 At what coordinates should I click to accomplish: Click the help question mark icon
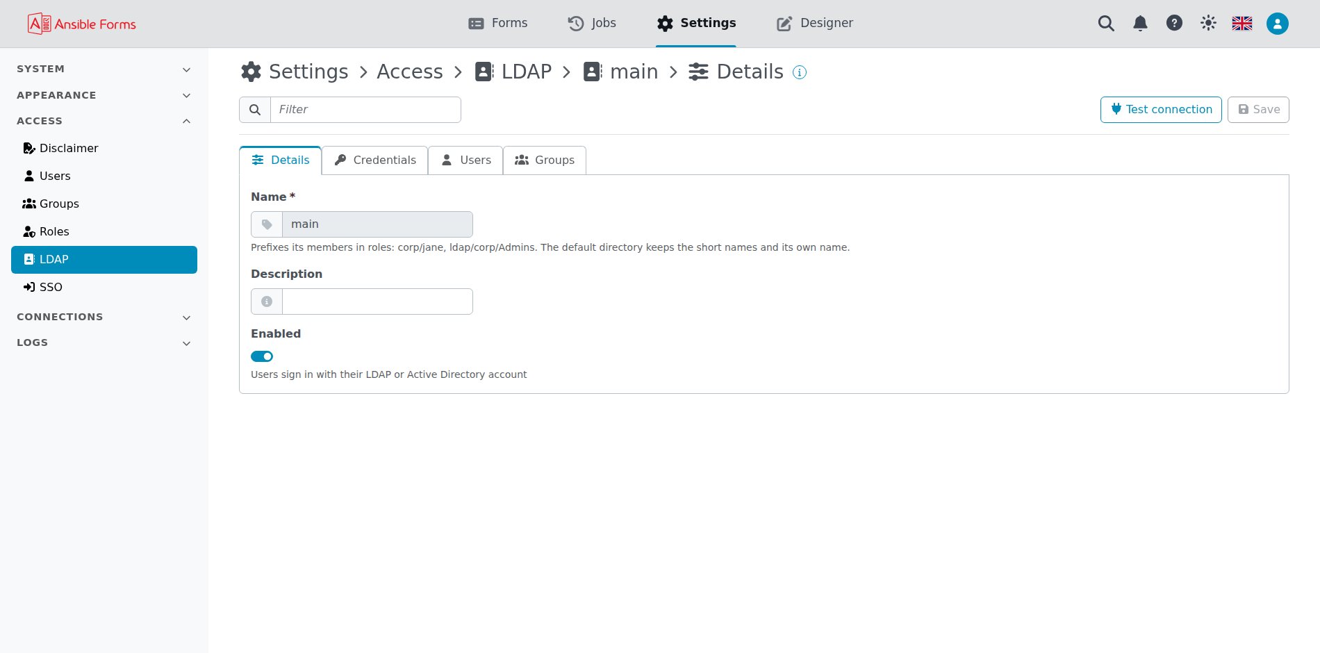(1174, 23)
